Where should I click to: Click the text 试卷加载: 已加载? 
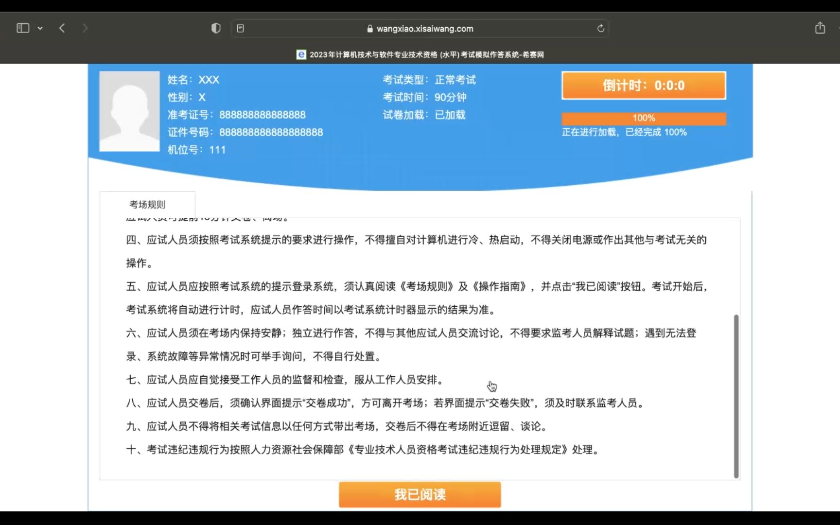coord(424,115)
